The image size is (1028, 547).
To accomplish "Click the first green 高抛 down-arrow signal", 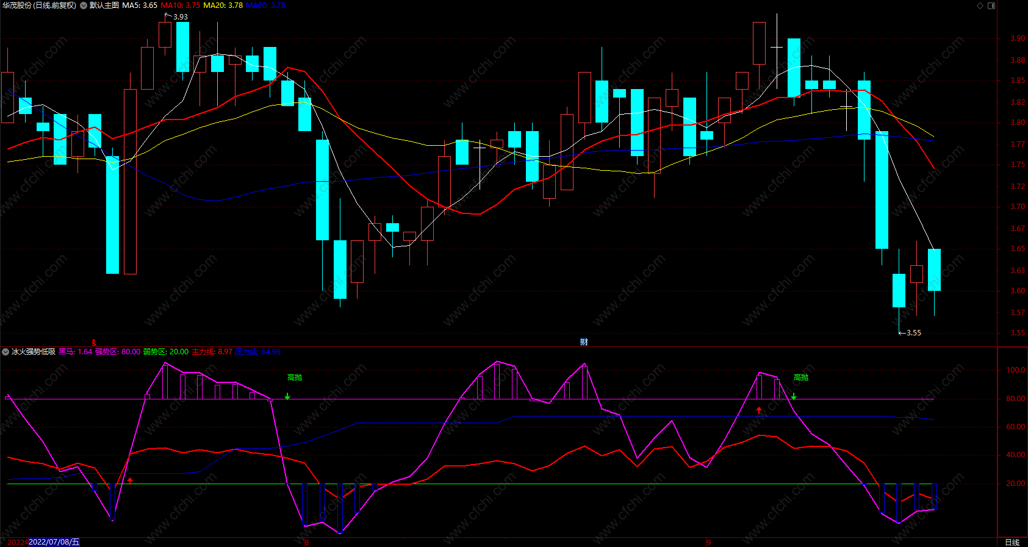I will point(287,396).
